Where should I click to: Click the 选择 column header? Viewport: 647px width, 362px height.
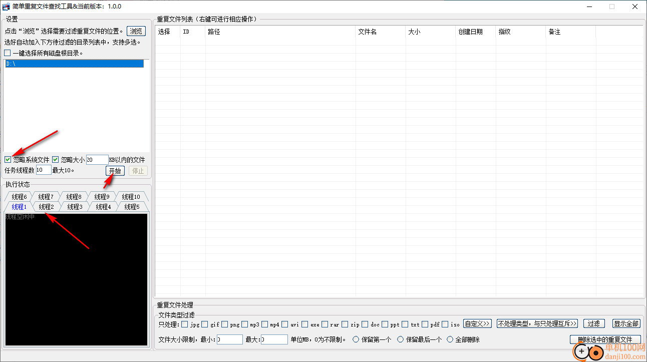click(168, 32)
